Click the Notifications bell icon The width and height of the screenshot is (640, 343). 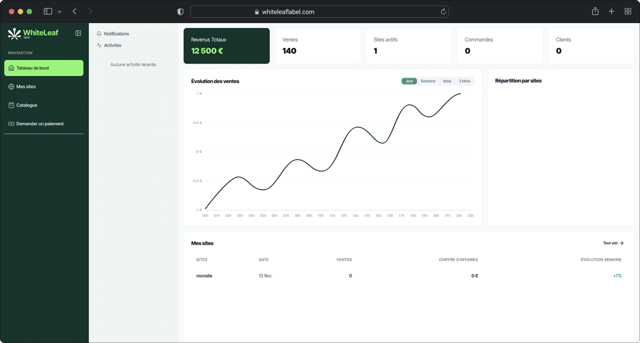pos(99,34)
